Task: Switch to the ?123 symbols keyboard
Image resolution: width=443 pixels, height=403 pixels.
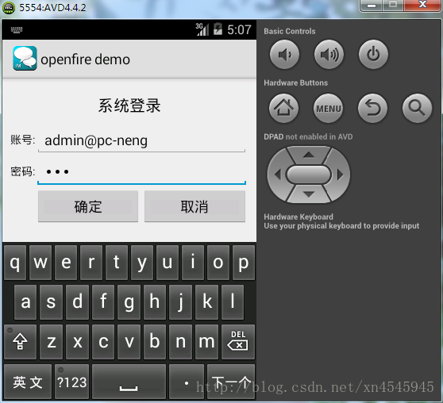Action: coord(71,382)
